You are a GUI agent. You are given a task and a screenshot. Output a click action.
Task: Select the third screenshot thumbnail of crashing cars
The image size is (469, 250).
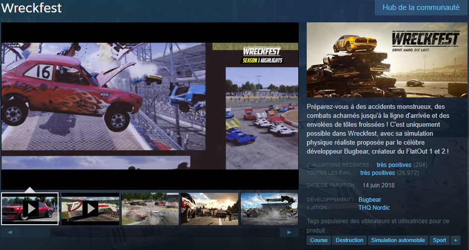[x=150, y=208]
